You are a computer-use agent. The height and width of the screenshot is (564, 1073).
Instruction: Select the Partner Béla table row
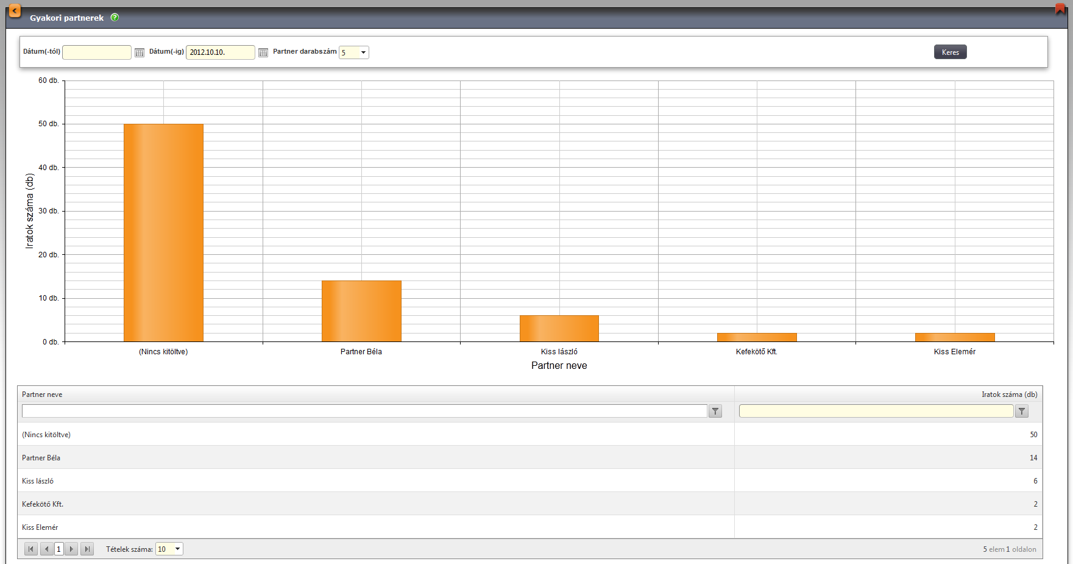click(x=529, y=458)
